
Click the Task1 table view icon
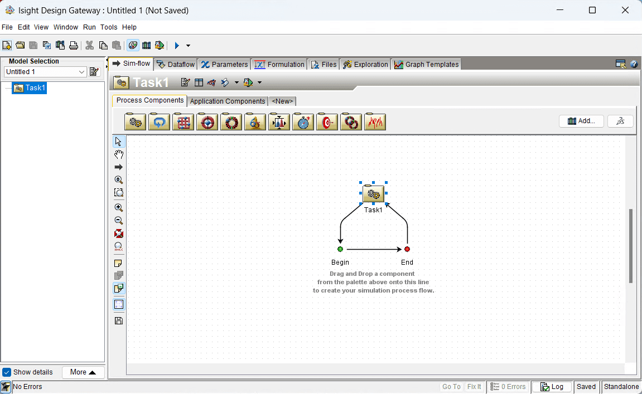199,82
